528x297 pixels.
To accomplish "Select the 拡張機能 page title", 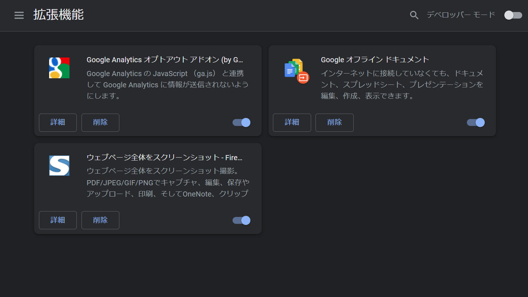I will 58,15.
